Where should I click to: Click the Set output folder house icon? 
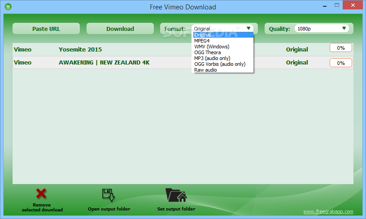click(x=176, y=195)
